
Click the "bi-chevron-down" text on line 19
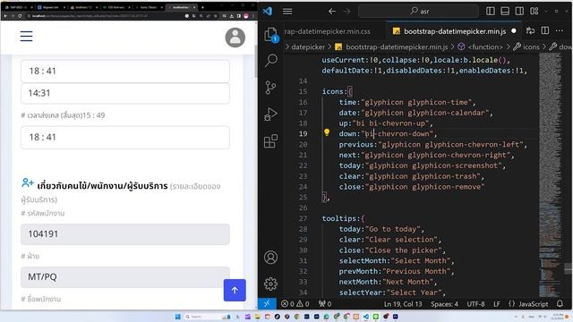[398, 133]
